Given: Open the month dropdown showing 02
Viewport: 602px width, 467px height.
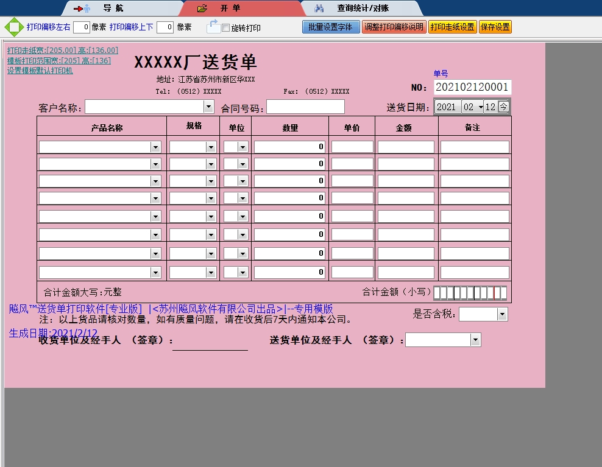Looking at the screenshot, I should [481, 106].
